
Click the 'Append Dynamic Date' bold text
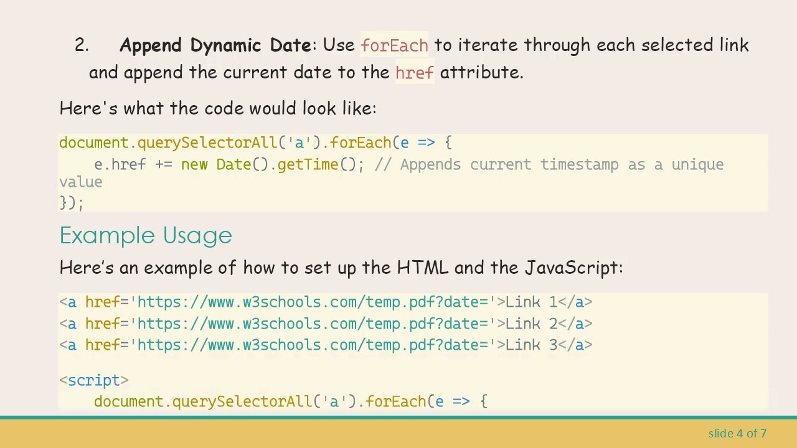click(x=215, y=45)
